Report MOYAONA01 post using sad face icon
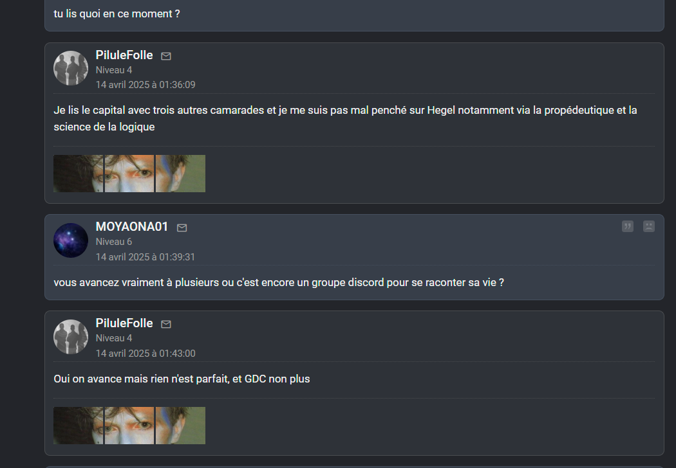The image size is (676, 468). point(649,226)
